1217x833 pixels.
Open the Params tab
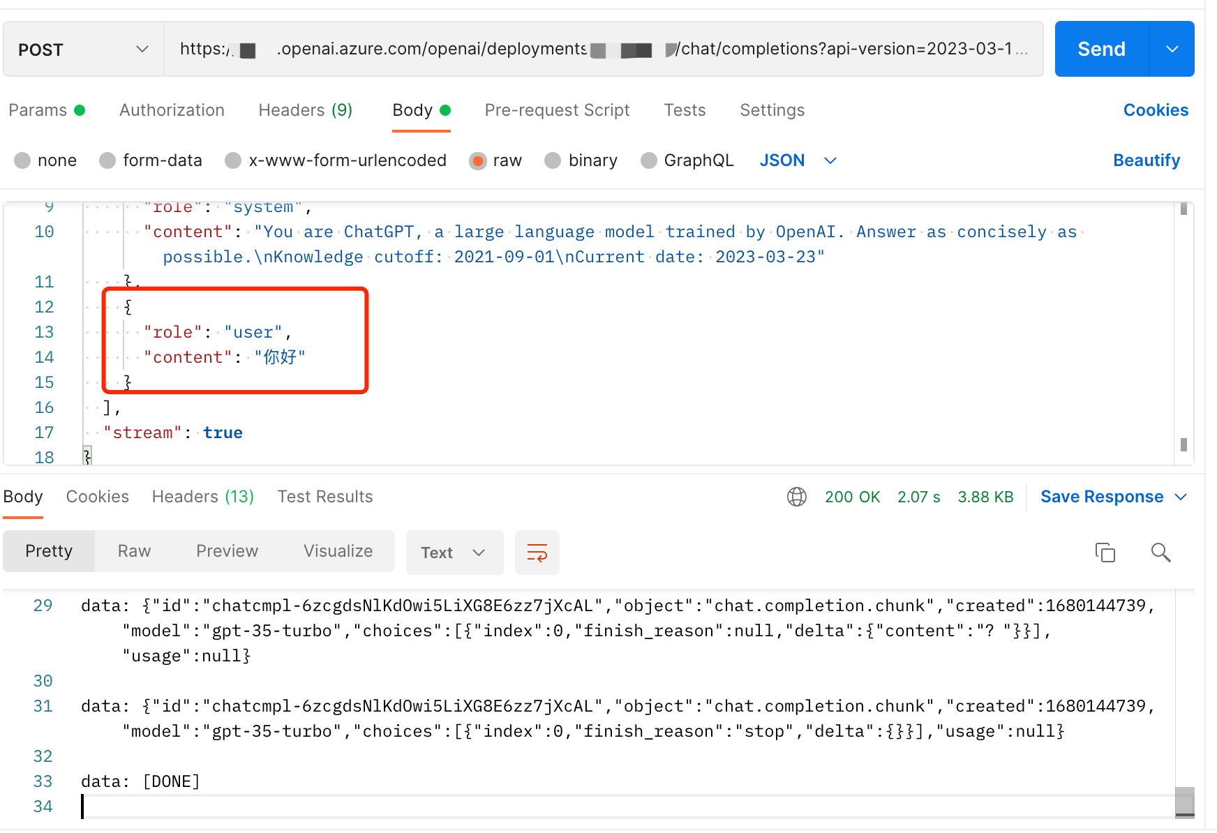click(46, 110)
